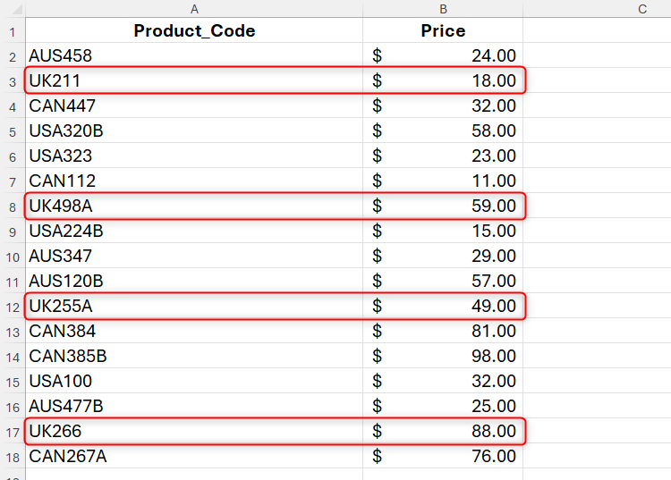The width and height of the screenshot is (671, 480).
Task: Select the Product_Code header cell
Action: 194,31
